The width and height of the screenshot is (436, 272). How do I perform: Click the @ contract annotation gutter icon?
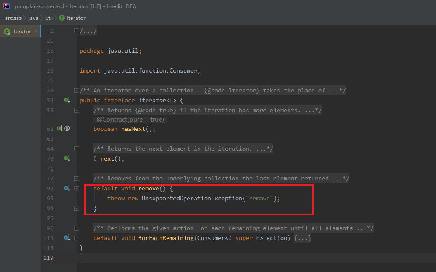coord(67,128)
